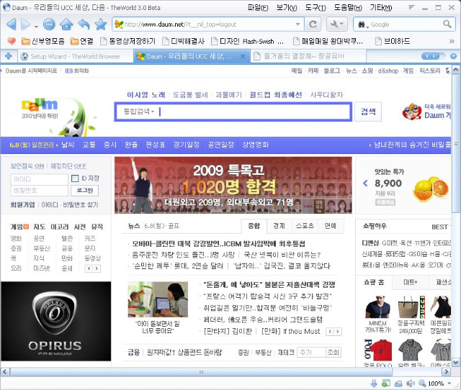Open the 100% zoom level dropdown
Viewport: 461px width, 390px height.
pos(449,384)
